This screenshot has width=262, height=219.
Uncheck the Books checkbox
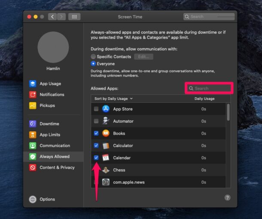(96, 133)
